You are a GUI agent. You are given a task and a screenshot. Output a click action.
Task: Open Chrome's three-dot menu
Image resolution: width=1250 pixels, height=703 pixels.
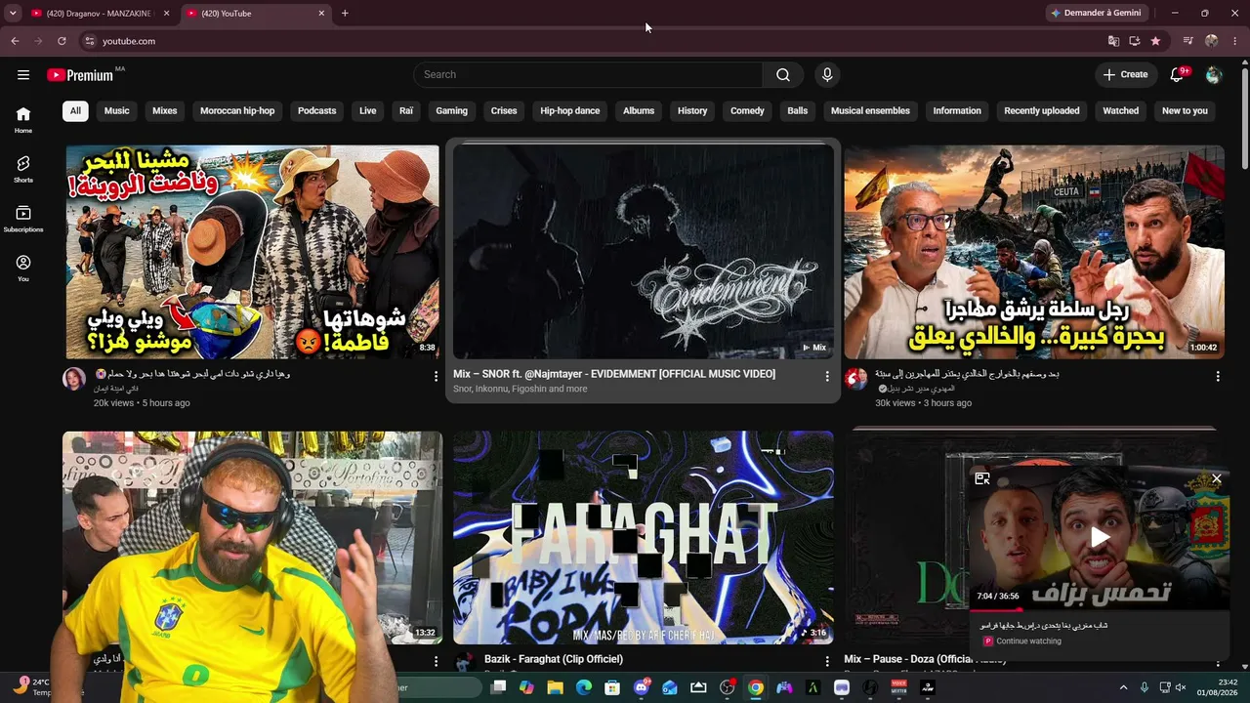coord(1234,41)
